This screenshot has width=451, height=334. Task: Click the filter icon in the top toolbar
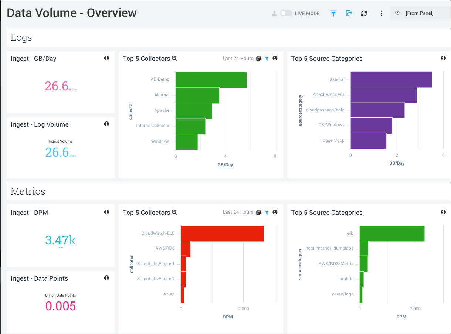click(x=333, y=13)
